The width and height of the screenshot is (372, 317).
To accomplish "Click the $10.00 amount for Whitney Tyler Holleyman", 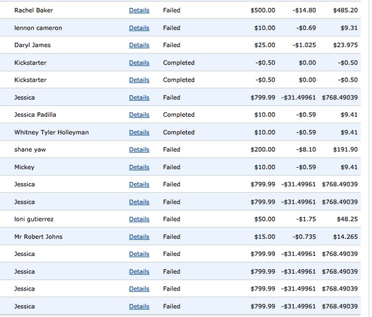I will [x=265, y=133].
